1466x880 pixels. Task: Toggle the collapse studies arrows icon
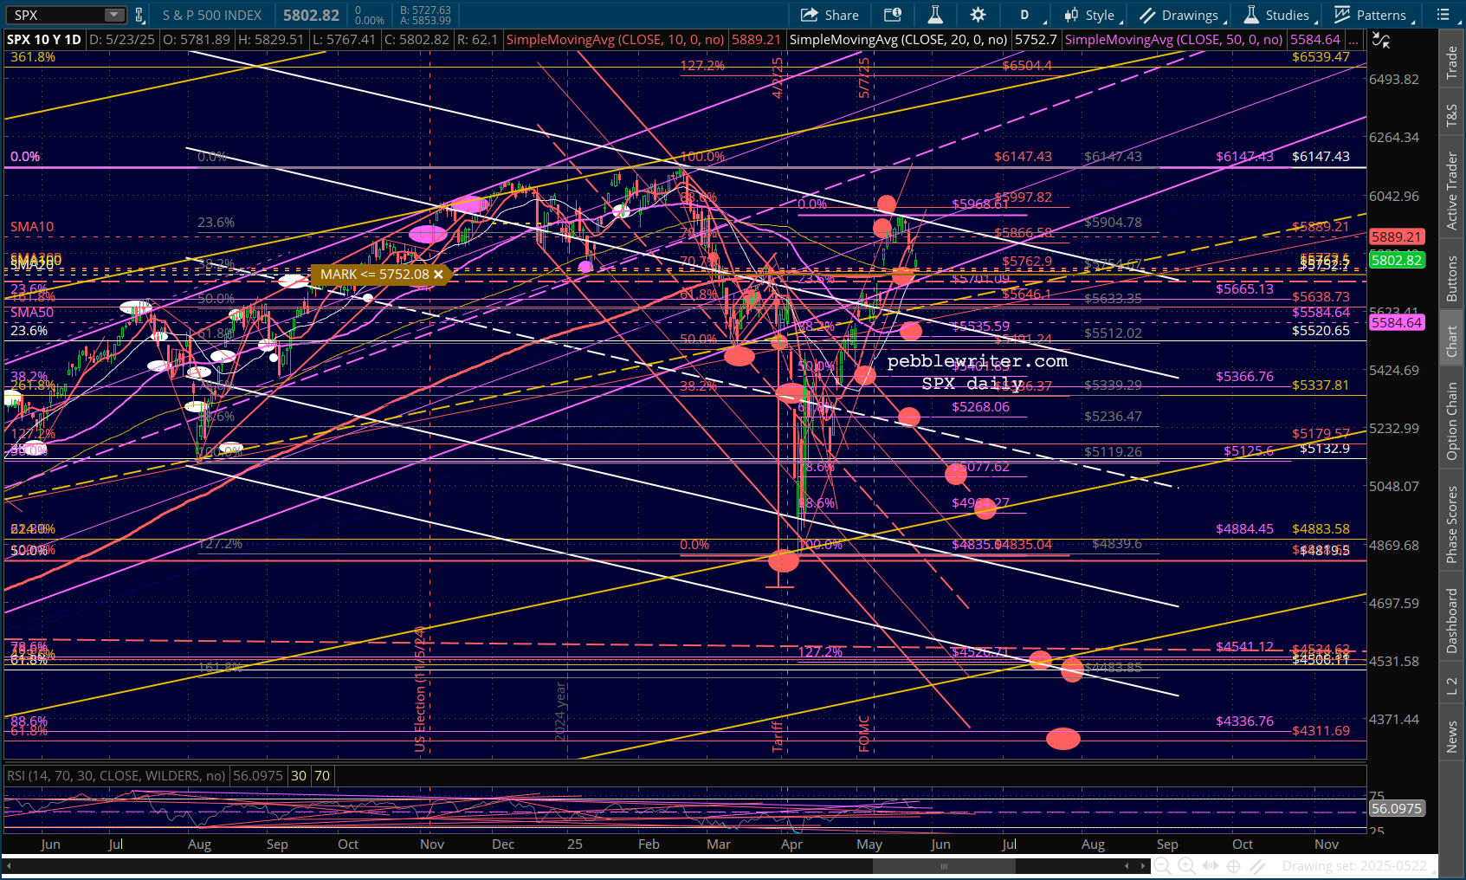point(1381,40)
